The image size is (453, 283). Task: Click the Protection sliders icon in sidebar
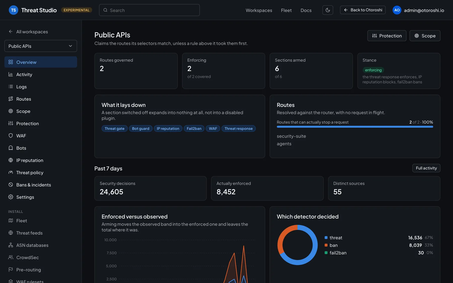[11, 123]
